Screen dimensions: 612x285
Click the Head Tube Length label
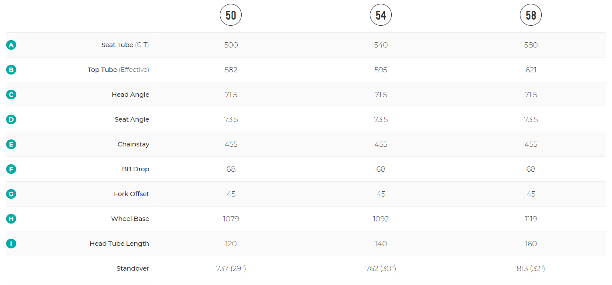[x=120, y=244]
